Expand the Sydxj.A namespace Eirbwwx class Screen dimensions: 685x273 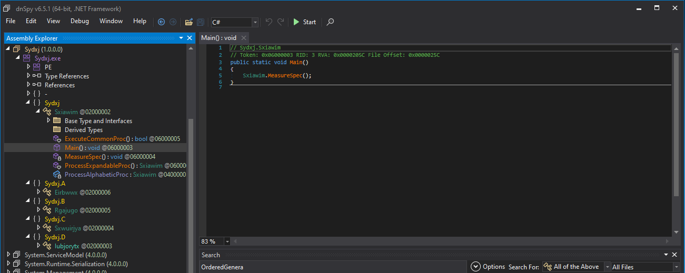38,193
